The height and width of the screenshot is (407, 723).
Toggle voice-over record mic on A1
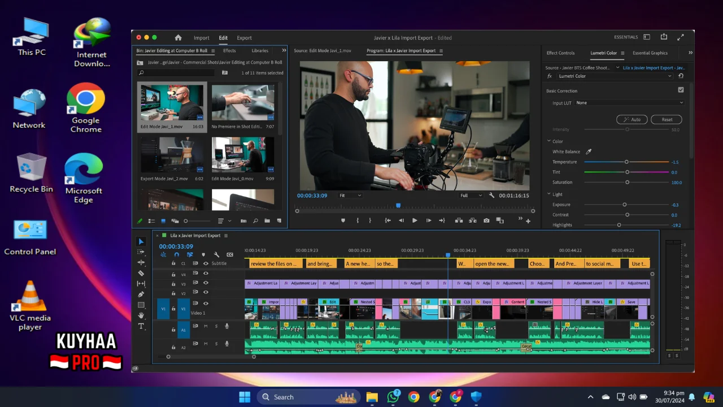click(x=227, y=326)
